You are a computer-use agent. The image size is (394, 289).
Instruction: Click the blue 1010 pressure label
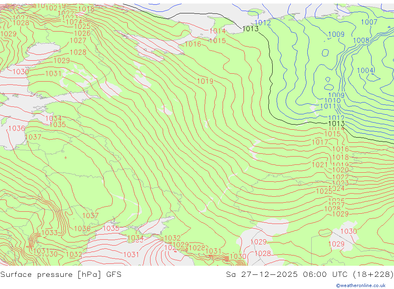[x=333, y=101]
